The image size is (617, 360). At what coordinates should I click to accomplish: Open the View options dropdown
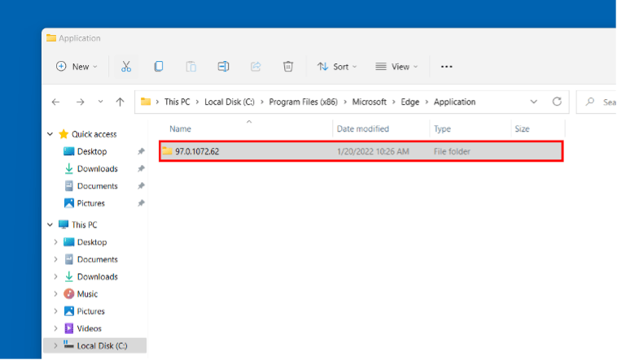coord(396,67)
